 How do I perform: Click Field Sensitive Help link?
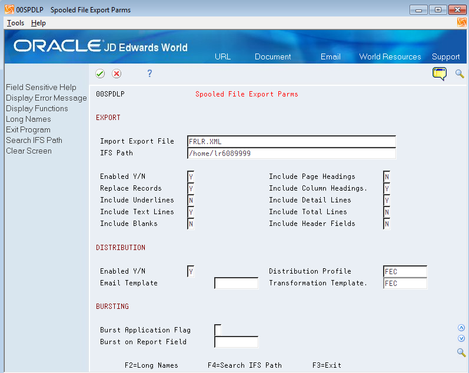point(41,87)
